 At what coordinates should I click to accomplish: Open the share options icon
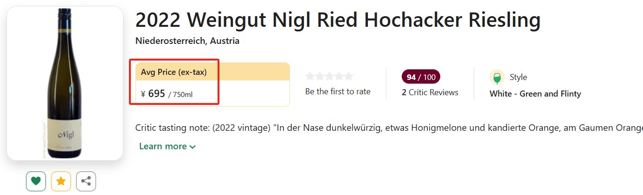[86, 181]
